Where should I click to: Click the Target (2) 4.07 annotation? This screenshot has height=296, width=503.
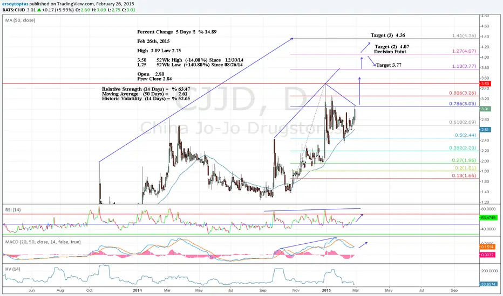click(x=392, y=47)
